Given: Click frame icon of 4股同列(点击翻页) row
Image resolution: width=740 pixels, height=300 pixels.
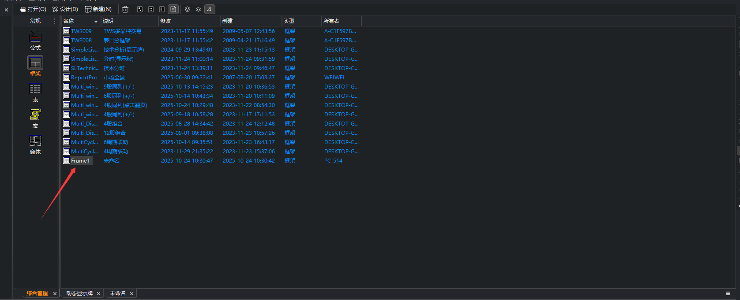Looking at the screenshot, I should pyautogui.click(x=67, y=105).
